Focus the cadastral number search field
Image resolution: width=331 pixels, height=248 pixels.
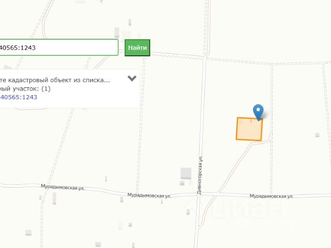tap(59, 48)
